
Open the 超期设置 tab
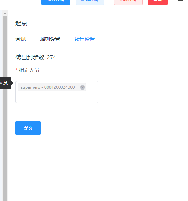50,39
